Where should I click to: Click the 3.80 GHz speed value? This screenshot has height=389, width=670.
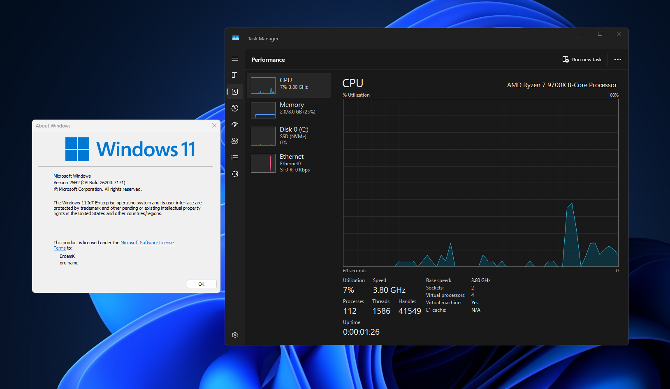pyautogui.click(x=389, y=290)
